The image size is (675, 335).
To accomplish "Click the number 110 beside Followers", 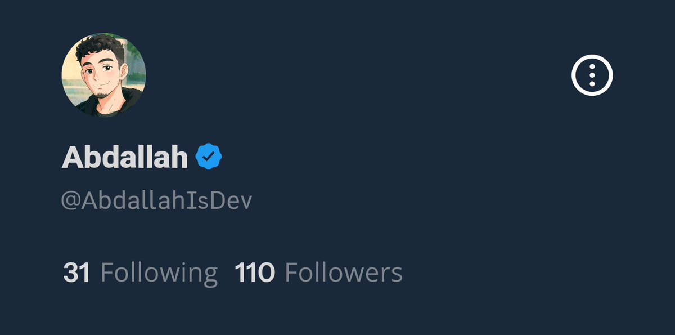I will pos(254,273).
